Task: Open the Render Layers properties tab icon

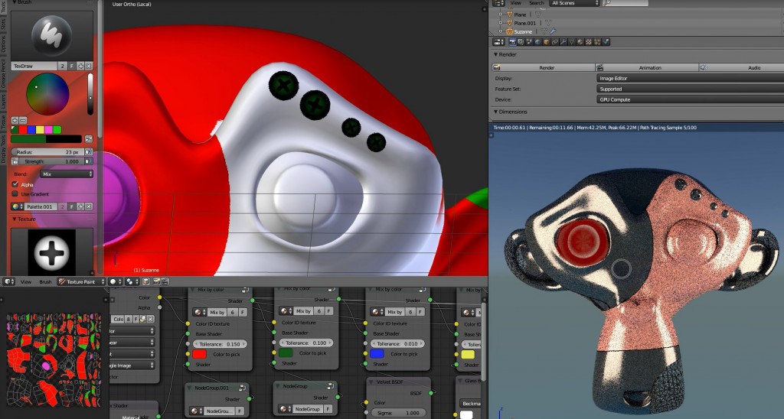Action: click(521, 42)
